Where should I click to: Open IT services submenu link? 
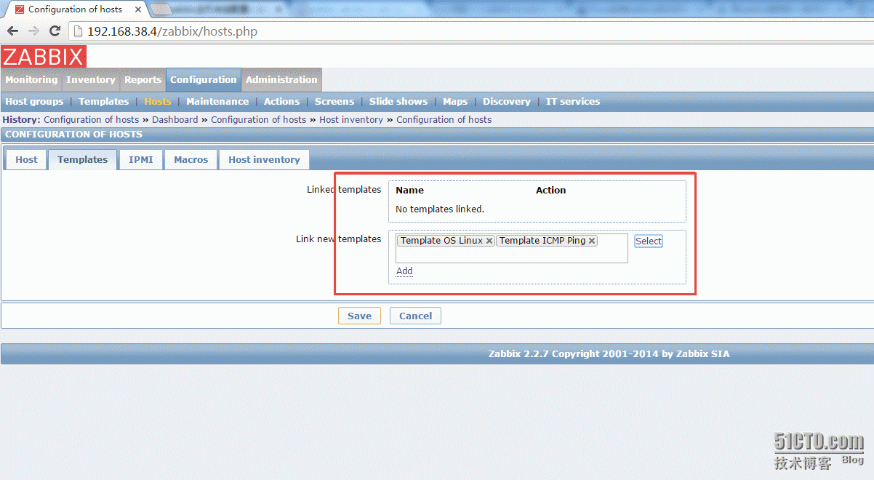click(573, 102)
